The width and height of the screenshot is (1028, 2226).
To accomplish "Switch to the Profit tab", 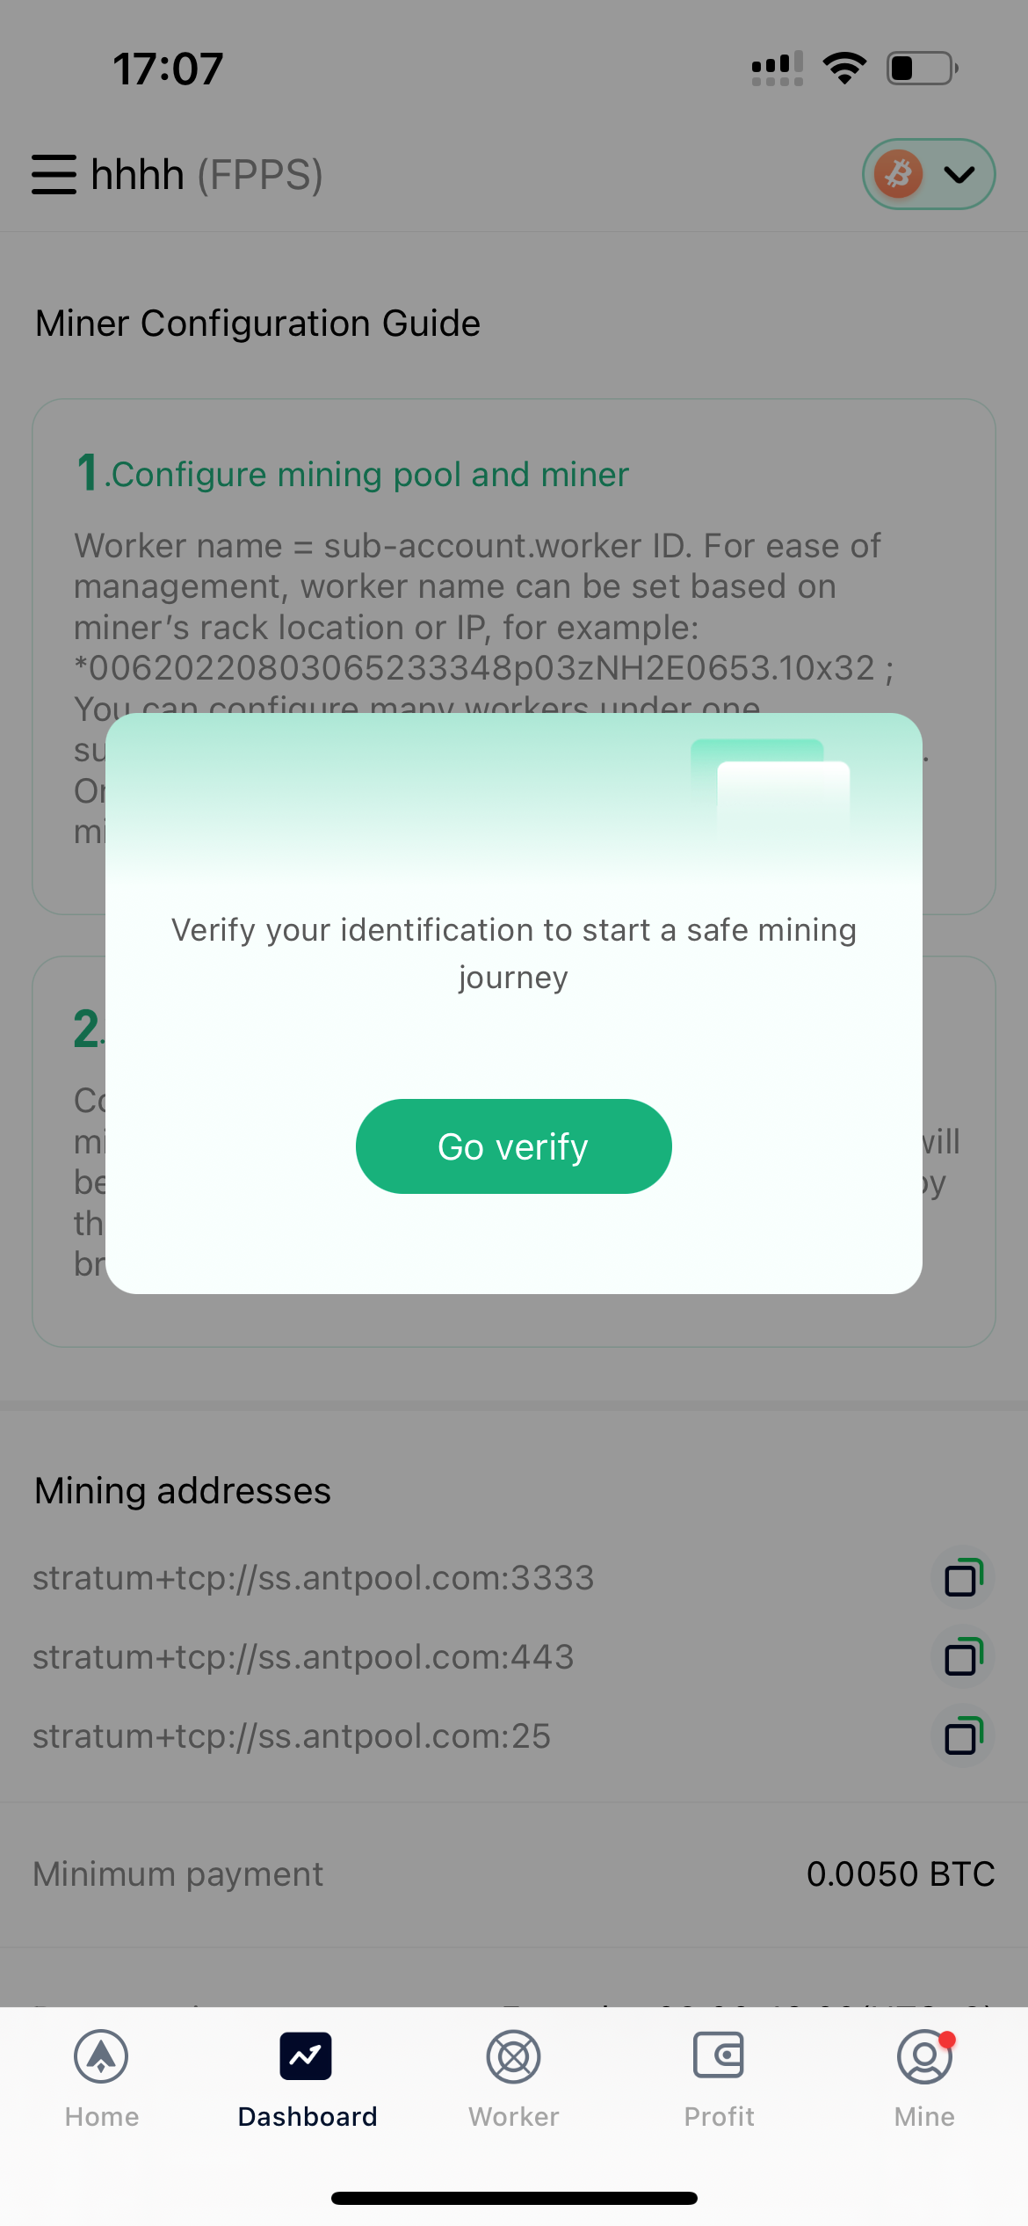I will pos(719,2084).
